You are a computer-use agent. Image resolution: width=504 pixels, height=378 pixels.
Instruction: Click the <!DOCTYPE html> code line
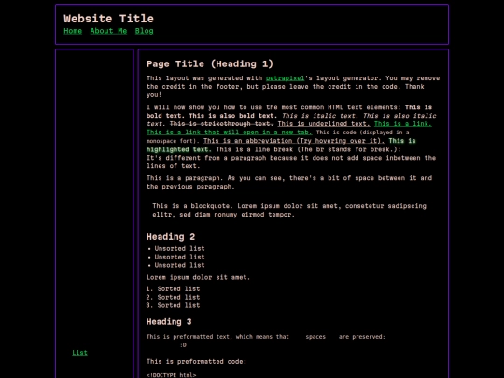[x=172, y=375]
